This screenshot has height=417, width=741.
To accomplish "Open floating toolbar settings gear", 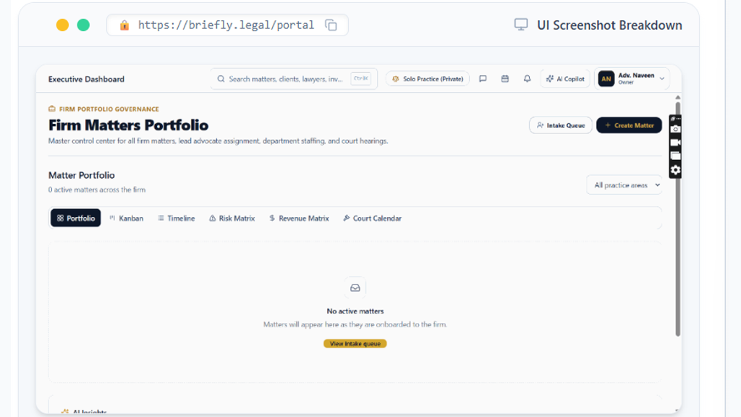I will click(x=675, y=170).
